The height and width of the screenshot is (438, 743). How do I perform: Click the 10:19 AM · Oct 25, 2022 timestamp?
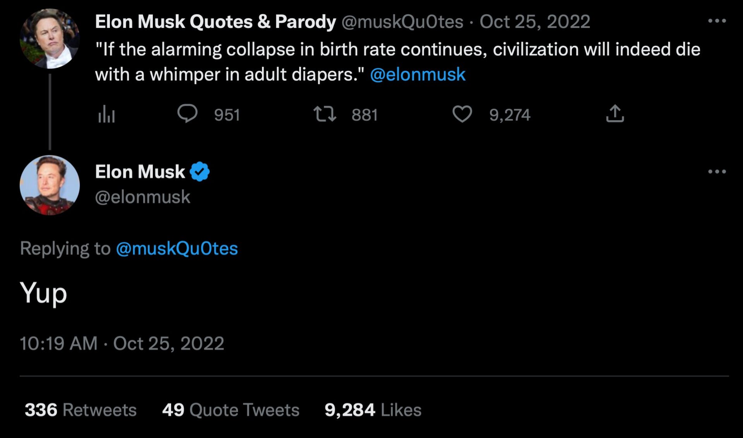[122, 343]
